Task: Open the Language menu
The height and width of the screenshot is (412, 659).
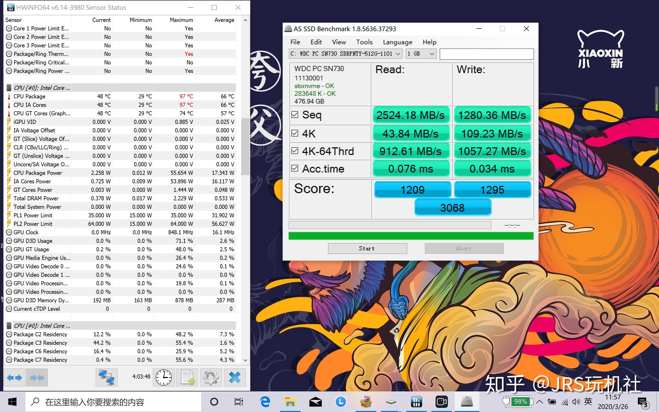Action: (397, 42)
